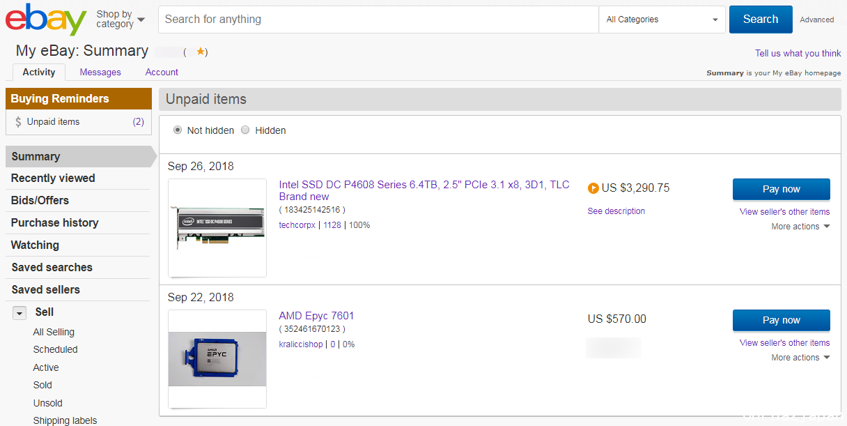Viewport: 847px width, 426px height.
Task: Open the Unpaid items reminder link
Action: click(53, 122)
